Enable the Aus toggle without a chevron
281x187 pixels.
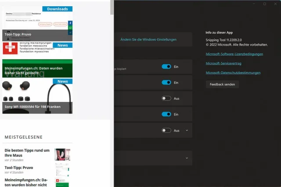coord(166,98)
